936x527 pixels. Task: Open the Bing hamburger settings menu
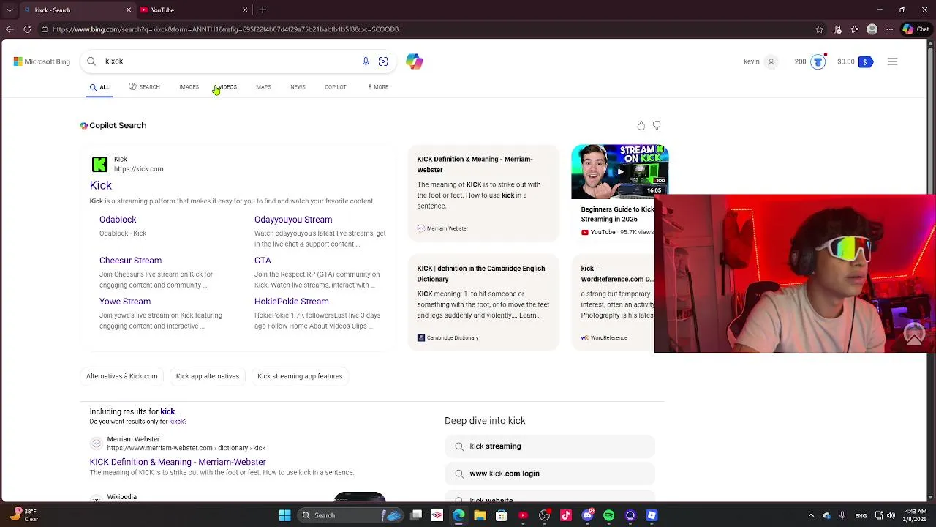point(892,61)
